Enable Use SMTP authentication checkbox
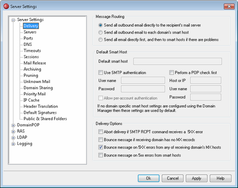Screen dimensions: 238x188 pos(101,72)
